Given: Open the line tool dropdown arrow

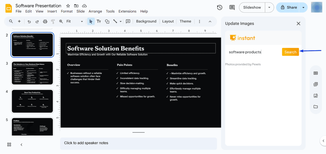Looking at the screenshot, I should (x=121, y=22).
